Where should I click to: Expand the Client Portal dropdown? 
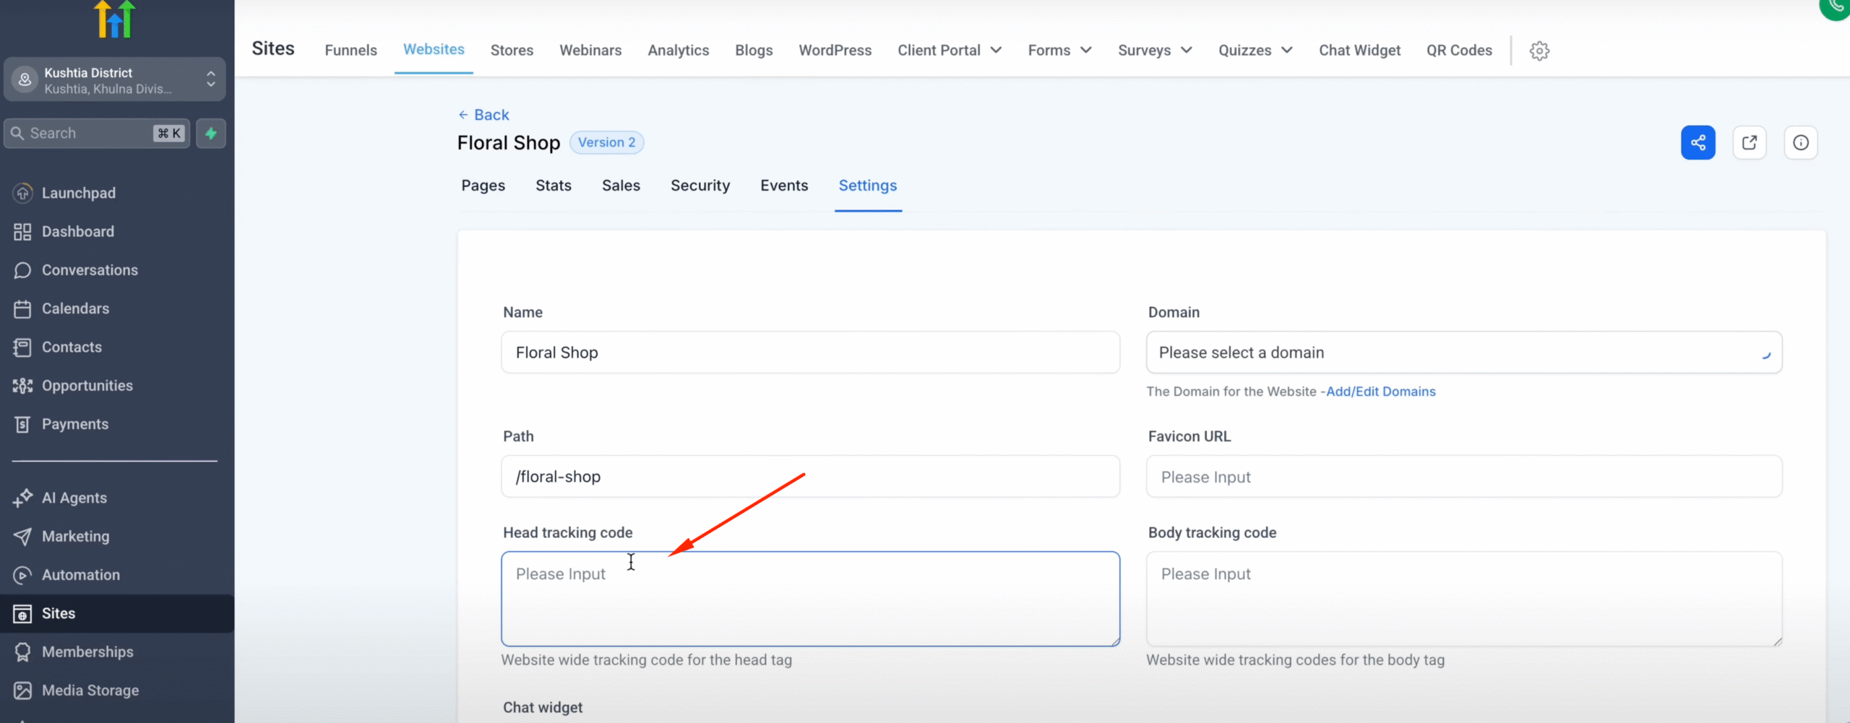coord(949,50)
